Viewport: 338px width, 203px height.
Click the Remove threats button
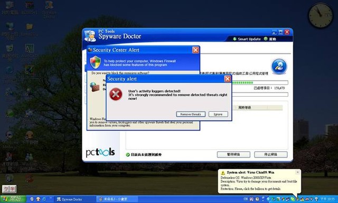pos(191,114)
